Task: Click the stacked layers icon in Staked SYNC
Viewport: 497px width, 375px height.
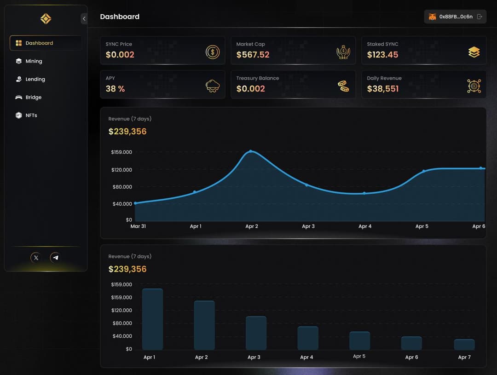Action: (474, 52)
